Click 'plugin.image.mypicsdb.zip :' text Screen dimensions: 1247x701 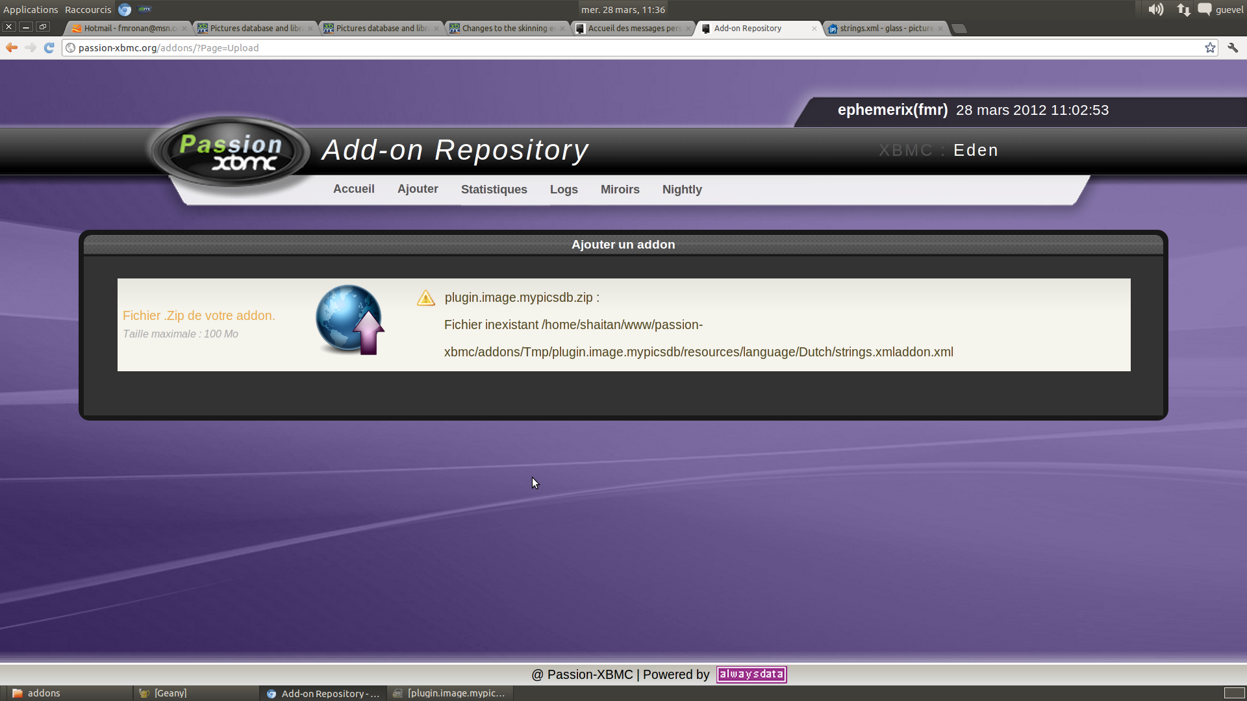pos(522,297)
